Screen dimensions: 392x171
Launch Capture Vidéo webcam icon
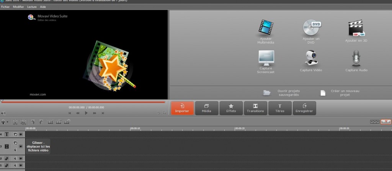tap(311, 58)
